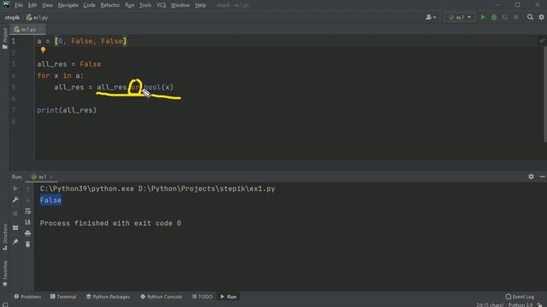Open the Project tool window sidebar tab
The height and width of the screenshot is (307, 547).
coord(4,38)
